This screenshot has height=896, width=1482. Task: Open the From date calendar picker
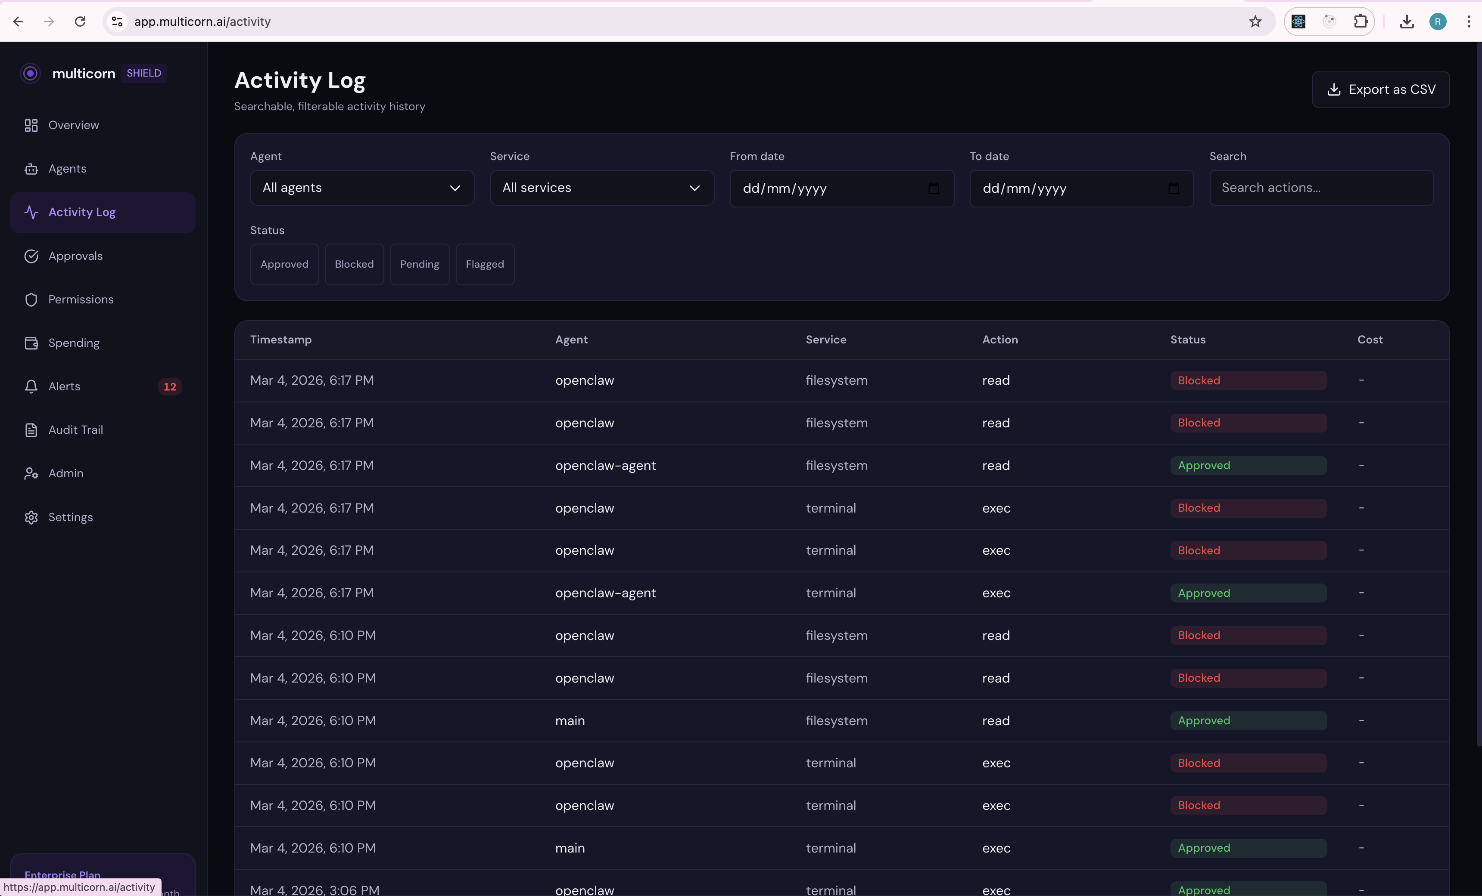[x=934, y=188]
